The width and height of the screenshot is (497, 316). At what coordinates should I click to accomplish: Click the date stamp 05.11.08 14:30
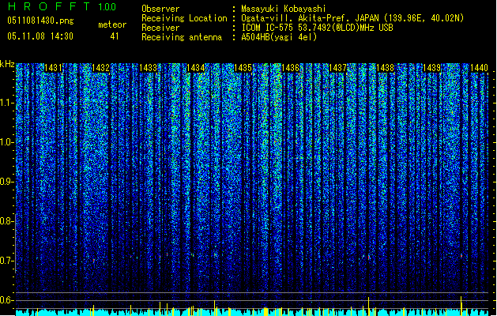[x=40, y=36]
